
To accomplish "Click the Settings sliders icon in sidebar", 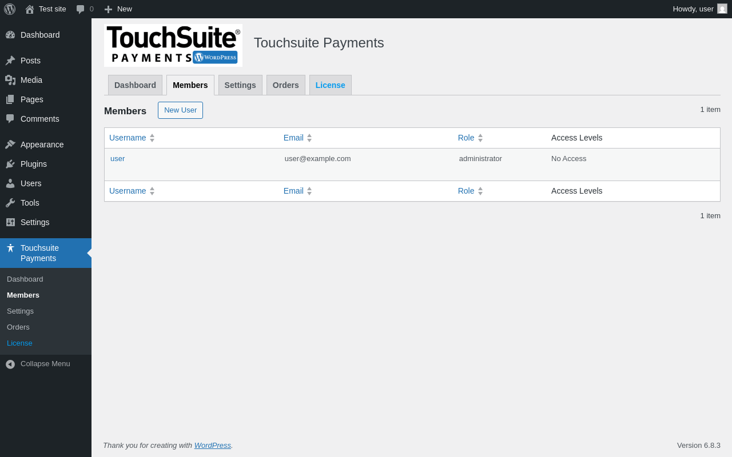I will (x=10, y=222).
